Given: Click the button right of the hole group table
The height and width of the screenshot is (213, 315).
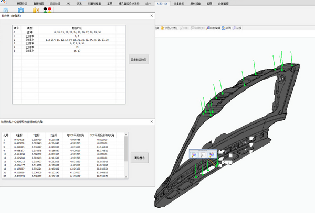Looking at the screenshot, I should point(138,60).
